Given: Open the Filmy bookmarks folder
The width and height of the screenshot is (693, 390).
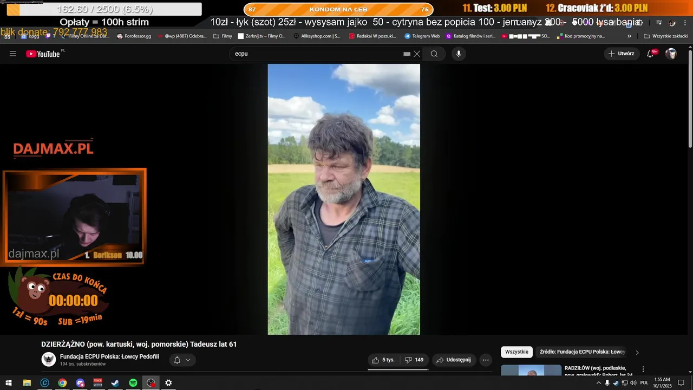Looking at the screenshot, I should point(223,36).
